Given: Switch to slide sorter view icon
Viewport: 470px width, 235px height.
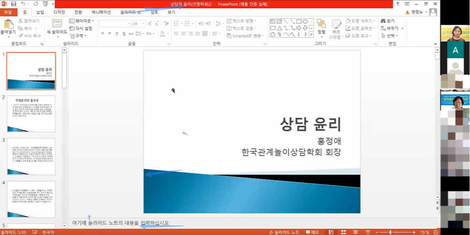Looking at the screenshot, I should pos(343,232).
